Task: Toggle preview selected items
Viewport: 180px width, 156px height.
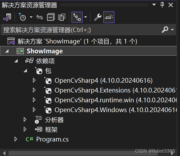Action: click(109, 17)
